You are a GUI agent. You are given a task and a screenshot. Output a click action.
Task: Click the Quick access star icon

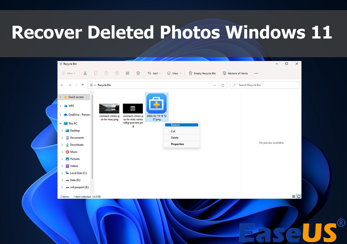tap(65, 97)
